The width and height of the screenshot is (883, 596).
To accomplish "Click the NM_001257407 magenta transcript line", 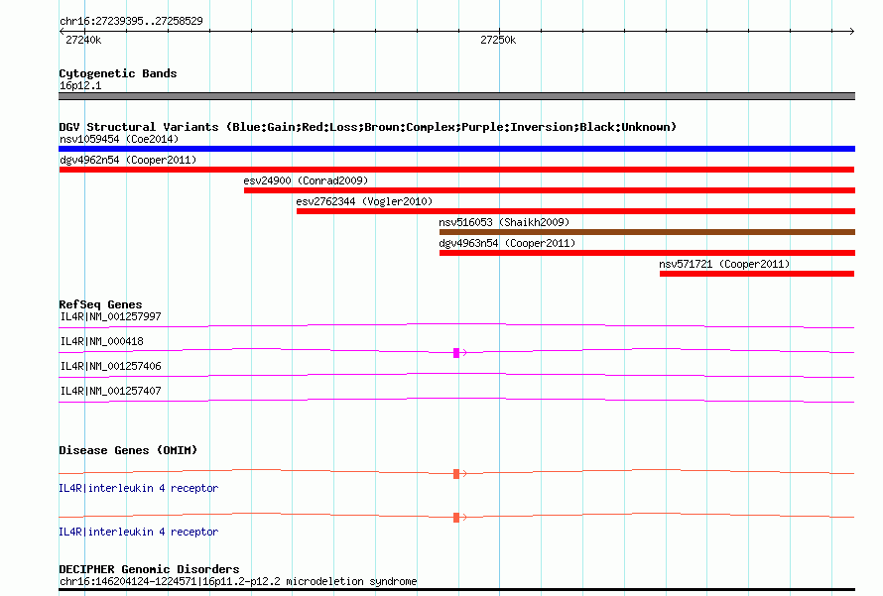I will (456, 400).
